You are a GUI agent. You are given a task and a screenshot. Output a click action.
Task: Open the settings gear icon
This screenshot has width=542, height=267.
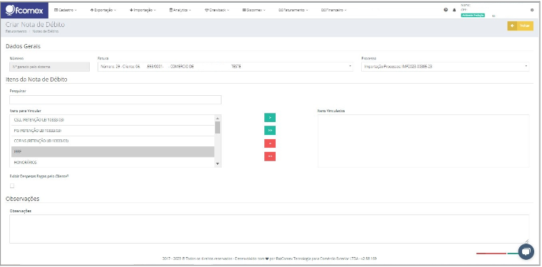click(x=532, y=10)
